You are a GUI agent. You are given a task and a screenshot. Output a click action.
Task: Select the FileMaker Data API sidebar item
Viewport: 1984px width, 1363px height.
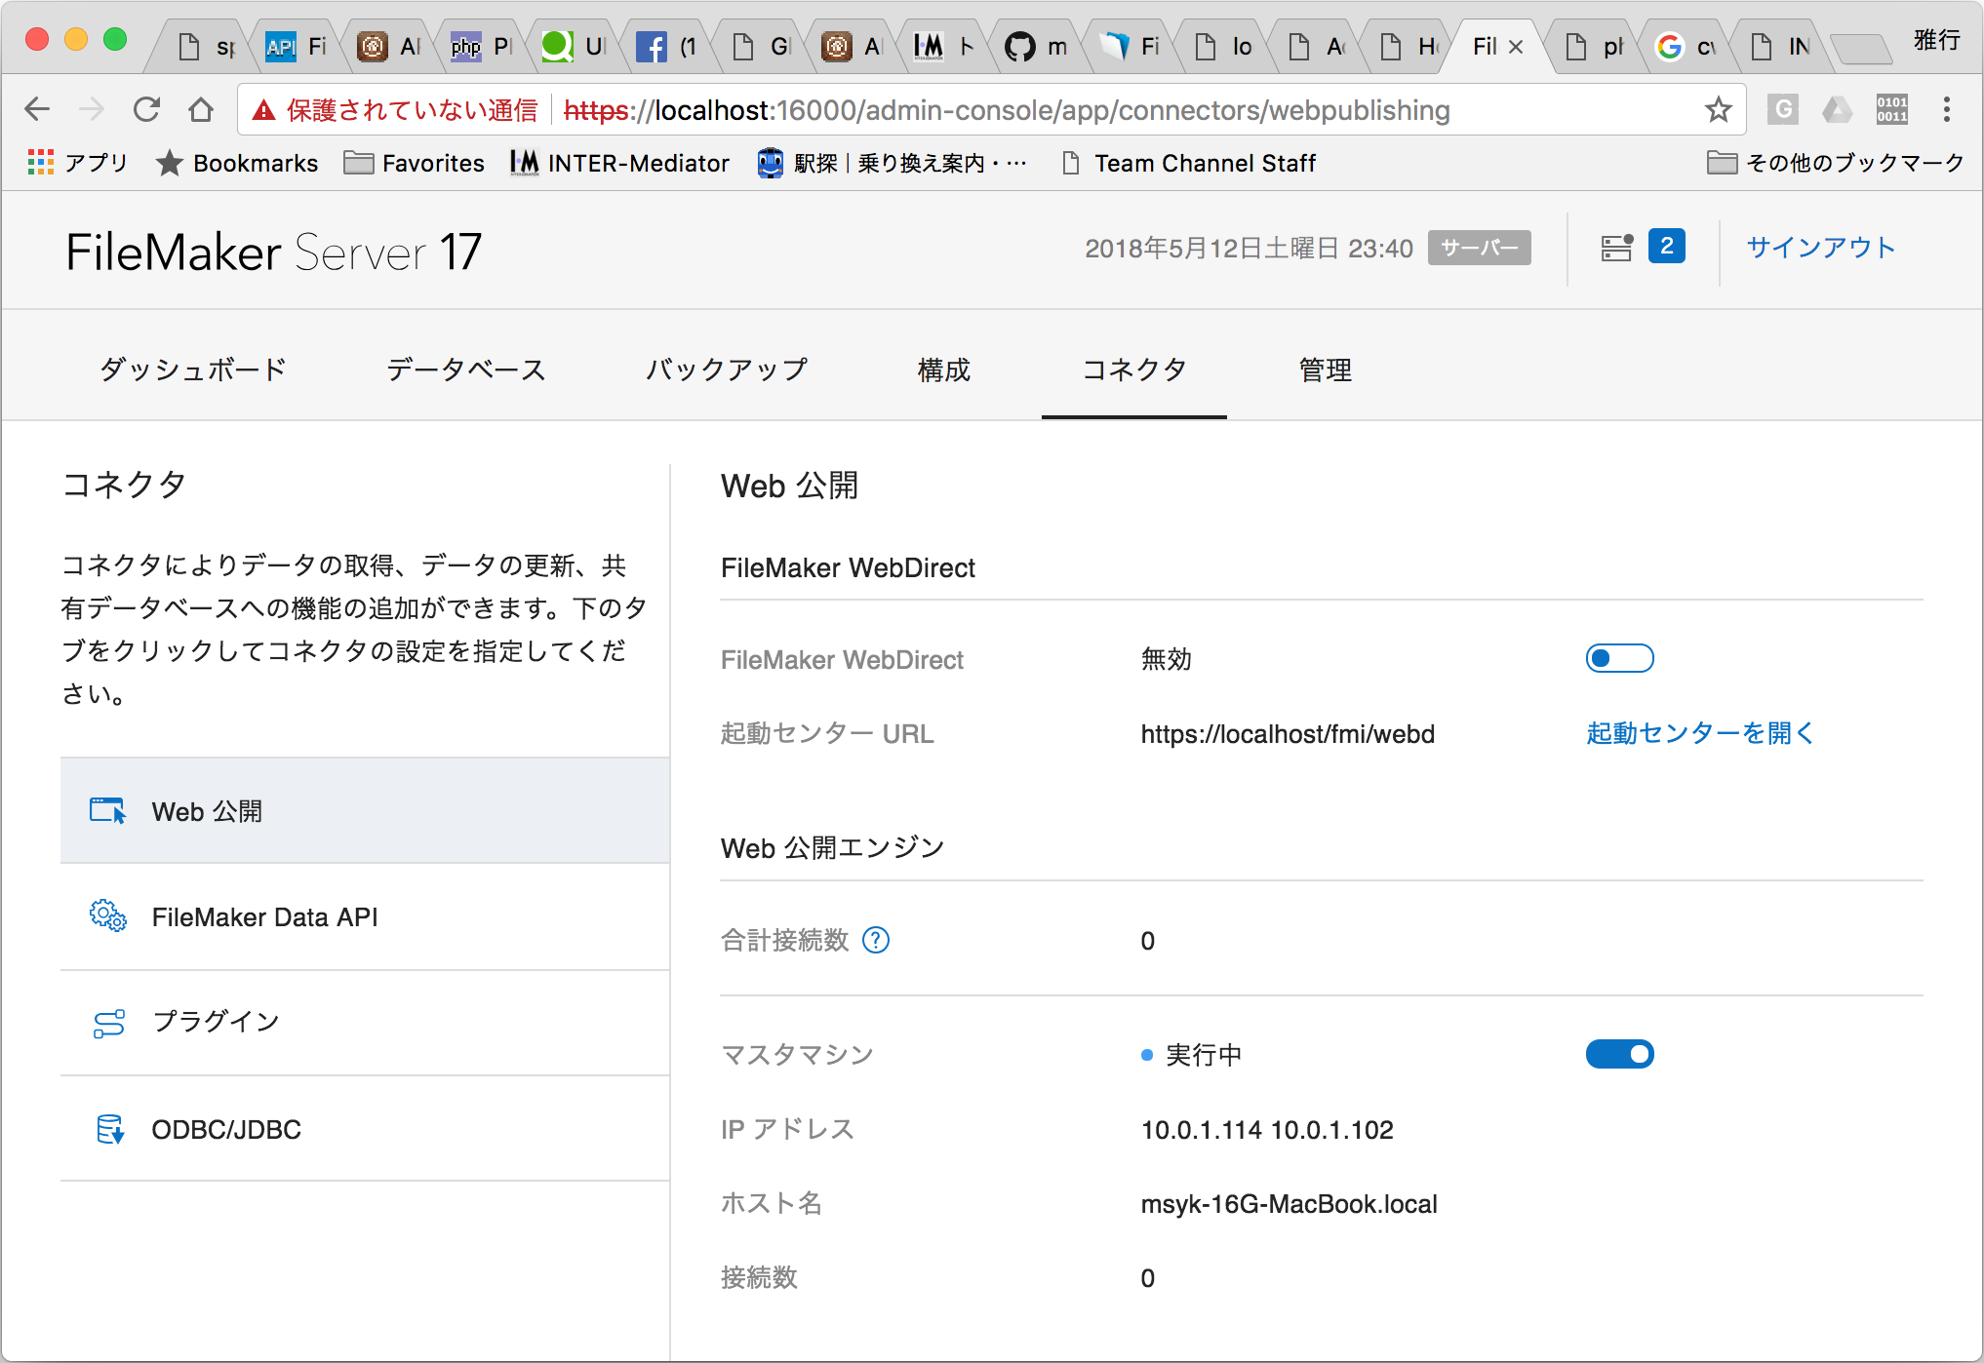click(365, 916)
